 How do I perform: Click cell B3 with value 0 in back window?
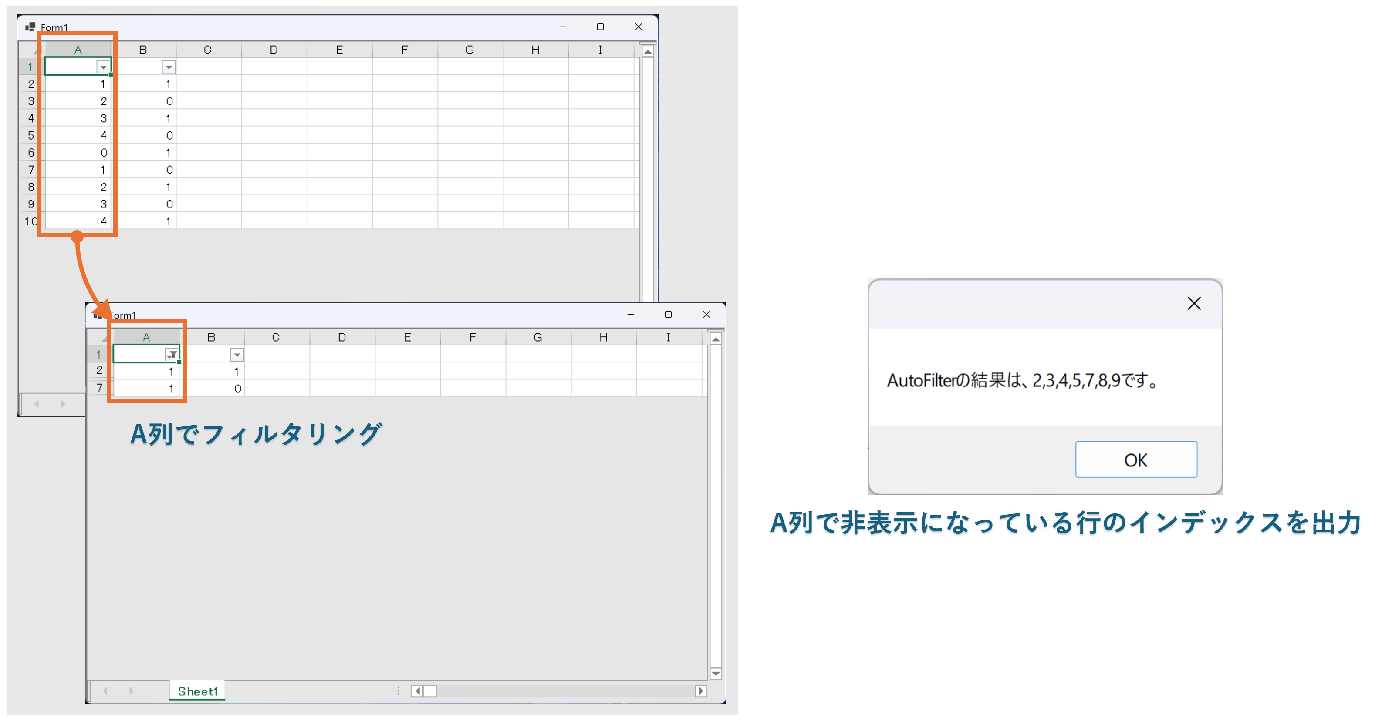click(x=144, y=101)
